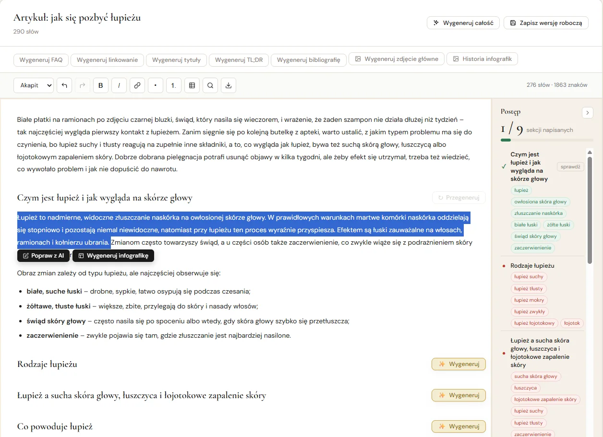603x437 pixels.
Task: Click the highlighted selected paragraph text
Action: click(x=243, y=230)
